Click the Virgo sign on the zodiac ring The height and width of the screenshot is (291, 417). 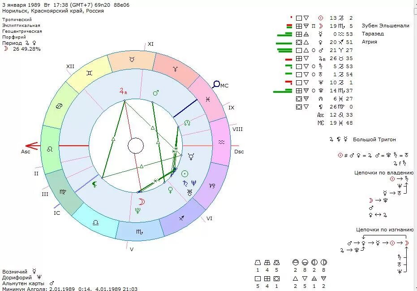63,192
